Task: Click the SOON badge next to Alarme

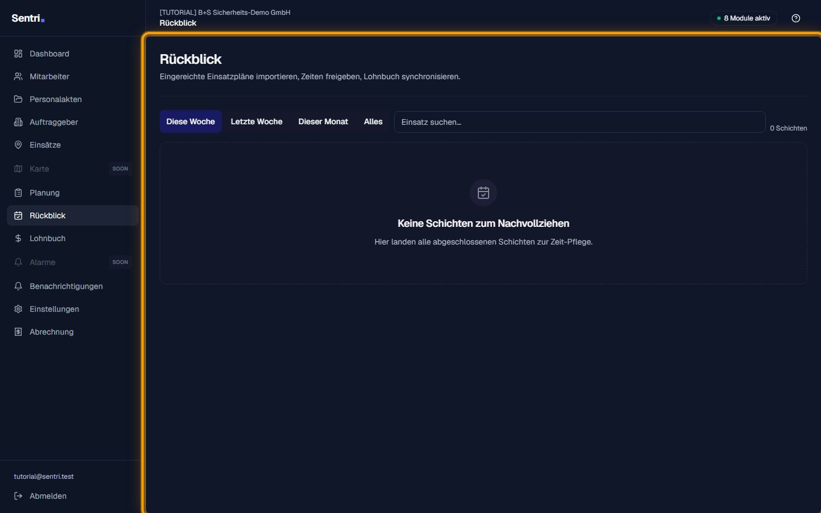Action: [120, 262]
